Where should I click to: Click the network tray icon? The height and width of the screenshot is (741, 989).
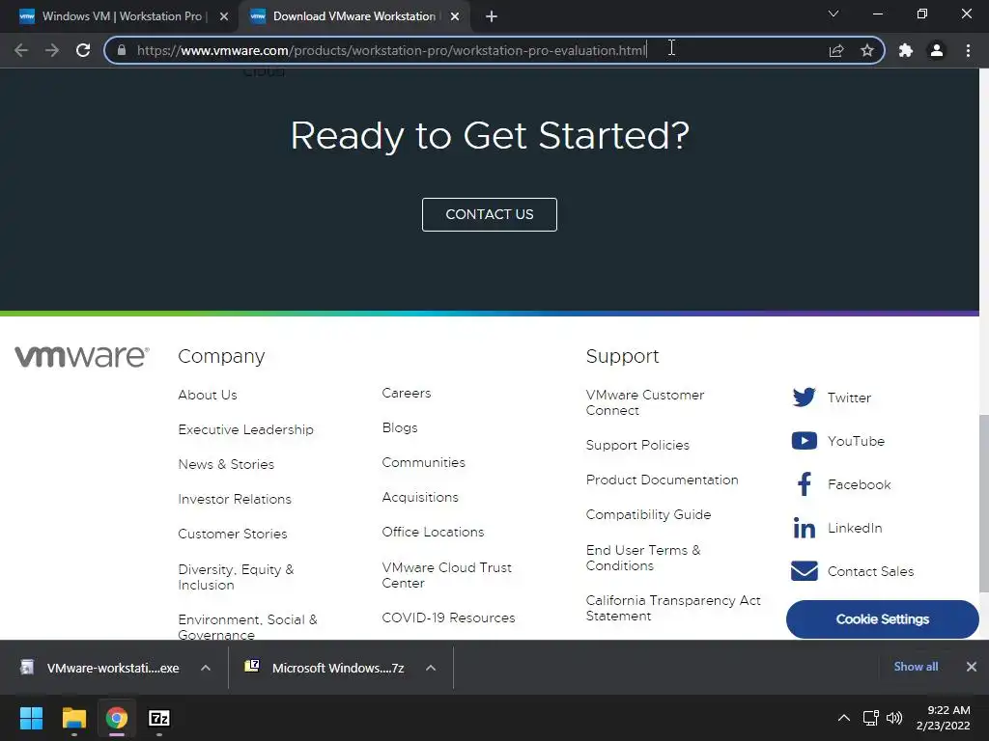tap(871, 718)
